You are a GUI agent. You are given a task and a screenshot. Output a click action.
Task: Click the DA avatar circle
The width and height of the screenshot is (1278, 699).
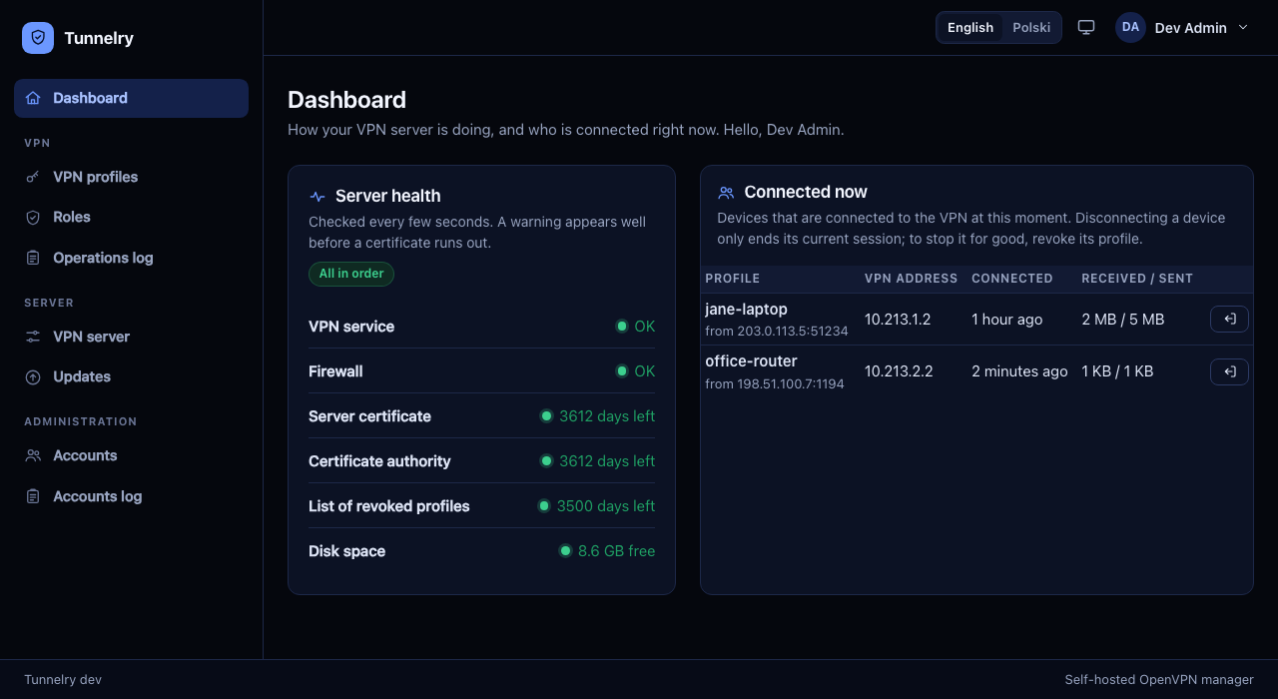(1130, 28)
